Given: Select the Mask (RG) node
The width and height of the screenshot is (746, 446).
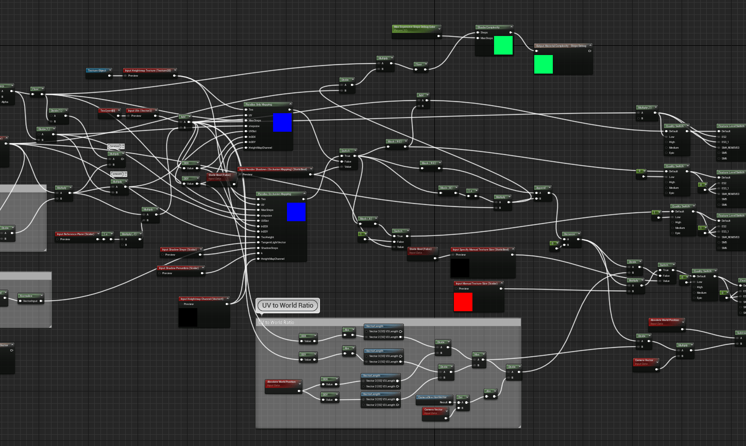Looking at the screenshot, I should [x=397, y=141].
